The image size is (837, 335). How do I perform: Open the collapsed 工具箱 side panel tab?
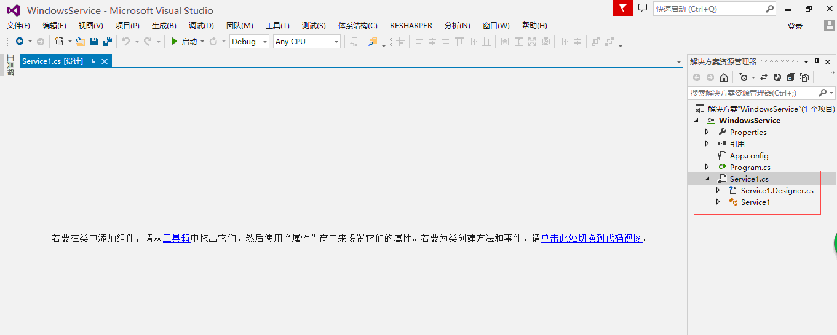[x=10, y=65]
